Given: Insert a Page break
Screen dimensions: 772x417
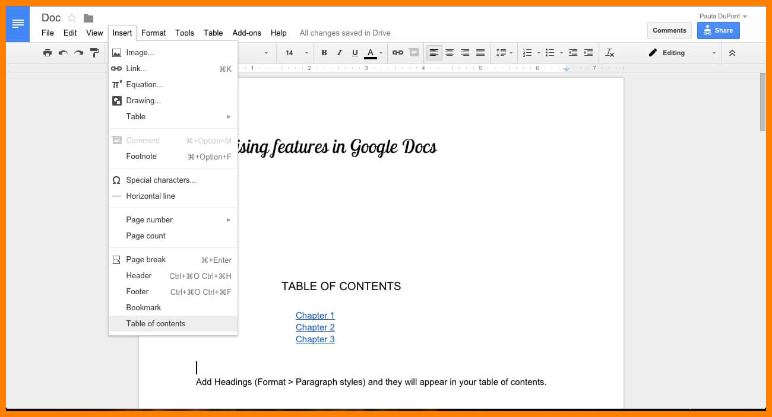Looking at the screenshot, I should (173, 260).
